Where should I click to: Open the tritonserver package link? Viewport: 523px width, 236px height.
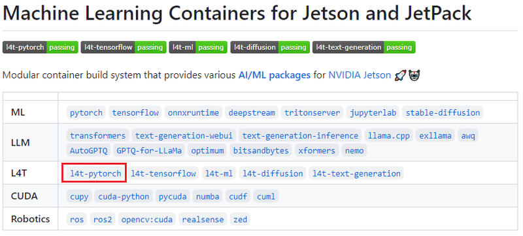(312, 112)
